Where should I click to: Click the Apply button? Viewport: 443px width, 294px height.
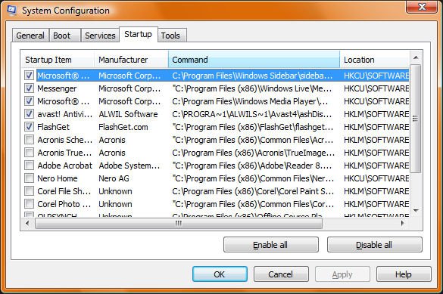[342, 274]
